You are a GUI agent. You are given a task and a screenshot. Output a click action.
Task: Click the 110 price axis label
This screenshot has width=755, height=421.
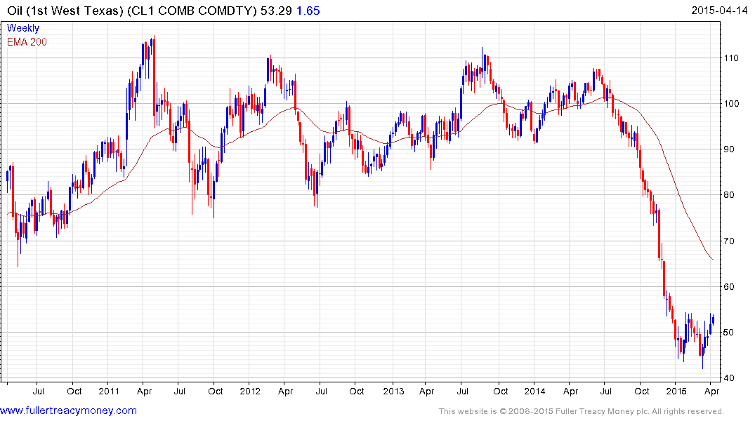[x=731, y=58]
